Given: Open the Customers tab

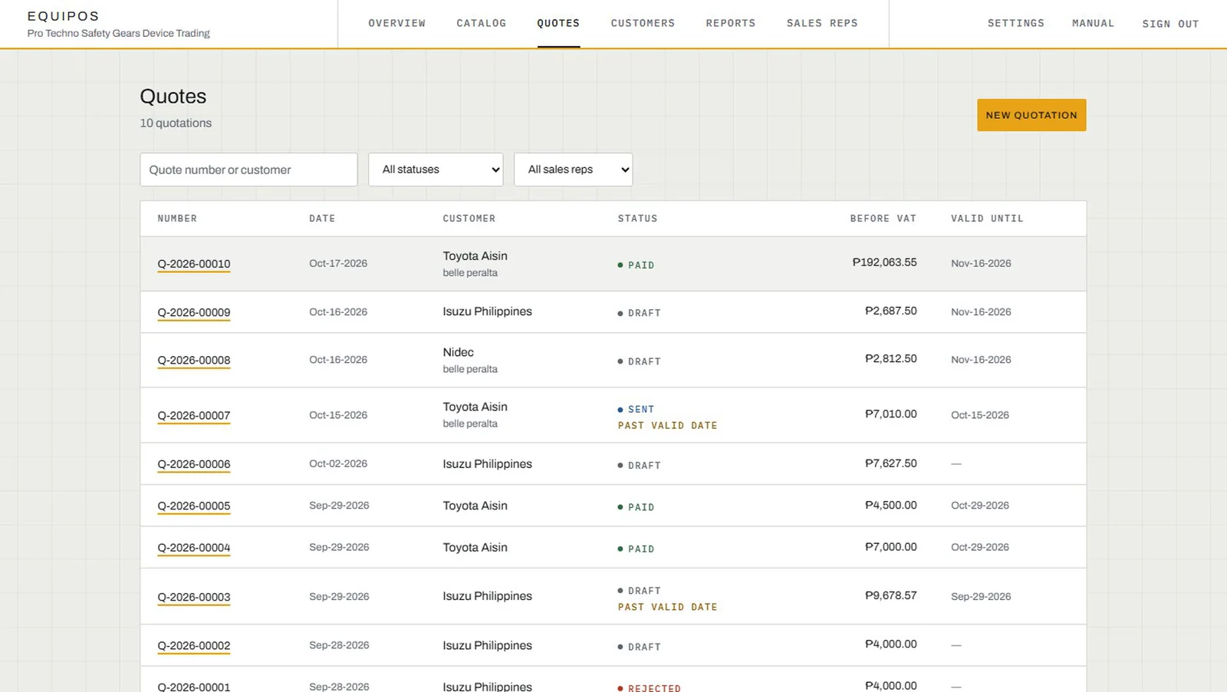Looking at the screenshot, I should (643, 23).
